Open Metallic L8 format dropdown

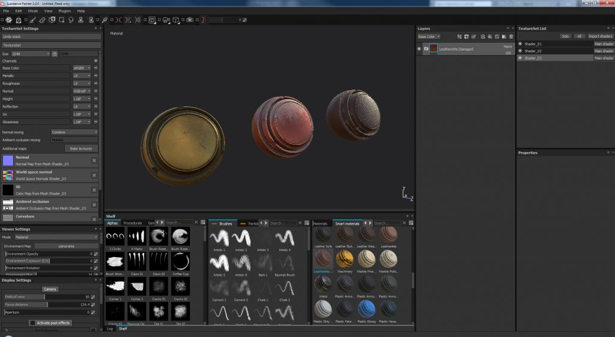click(82, 76)
